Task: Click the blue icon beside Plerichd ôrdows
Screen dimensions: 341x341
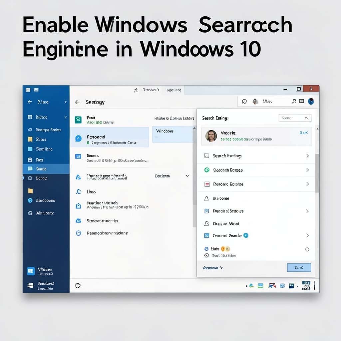Action: tap(206, 211)
